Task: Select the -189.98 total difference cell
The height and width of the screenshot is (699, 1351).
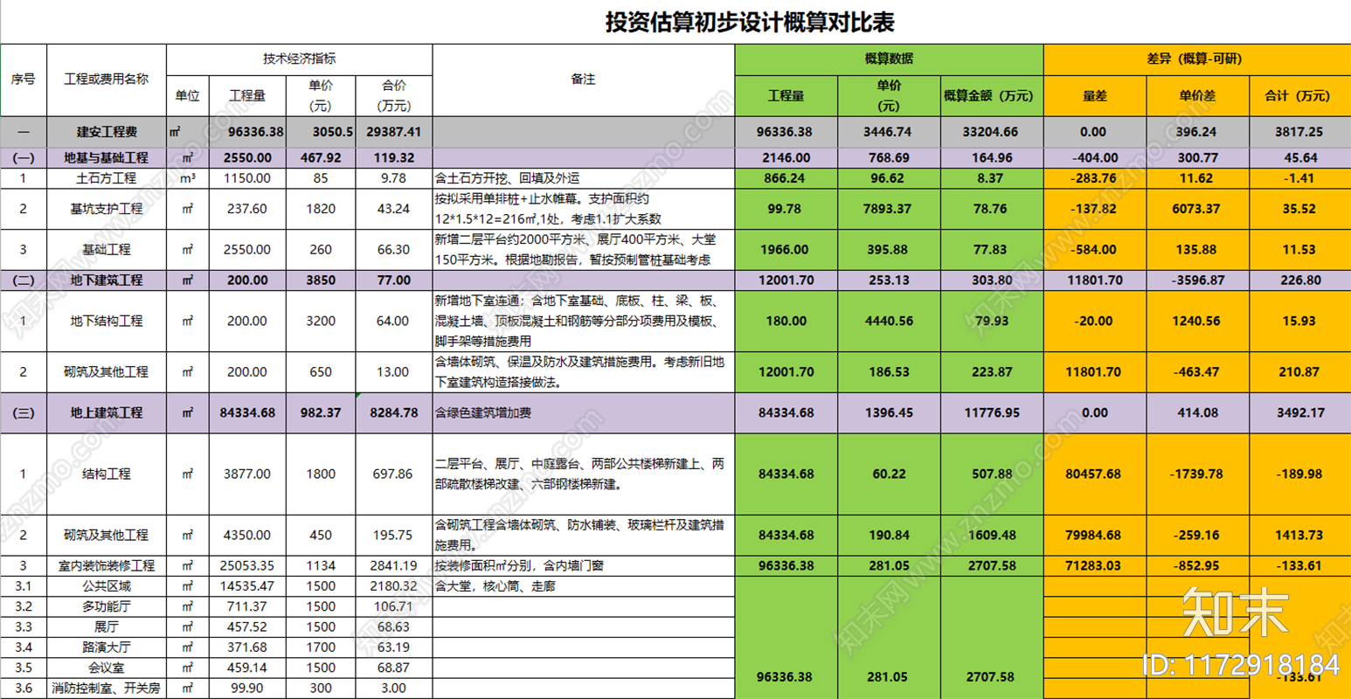Action: 1299,474
